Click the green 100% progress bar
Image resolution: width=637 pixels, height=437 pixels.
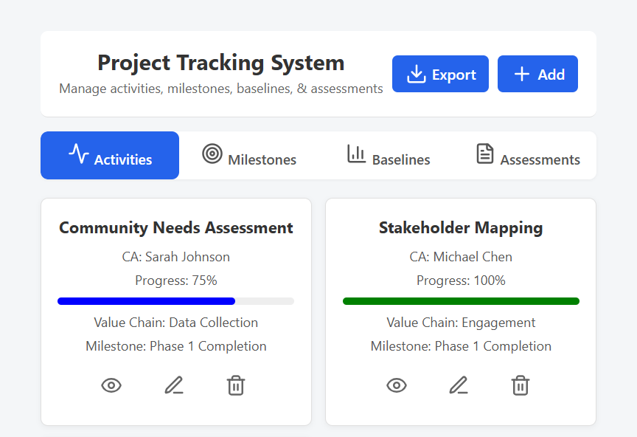click(x=461, y=300)
